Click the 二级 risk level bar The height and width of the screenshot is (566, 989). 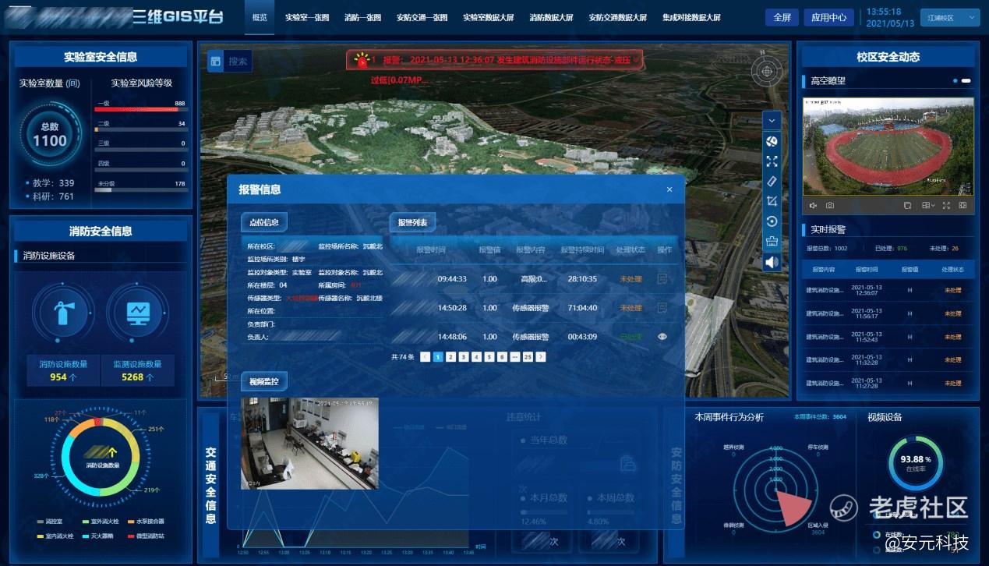click(140, 130)
